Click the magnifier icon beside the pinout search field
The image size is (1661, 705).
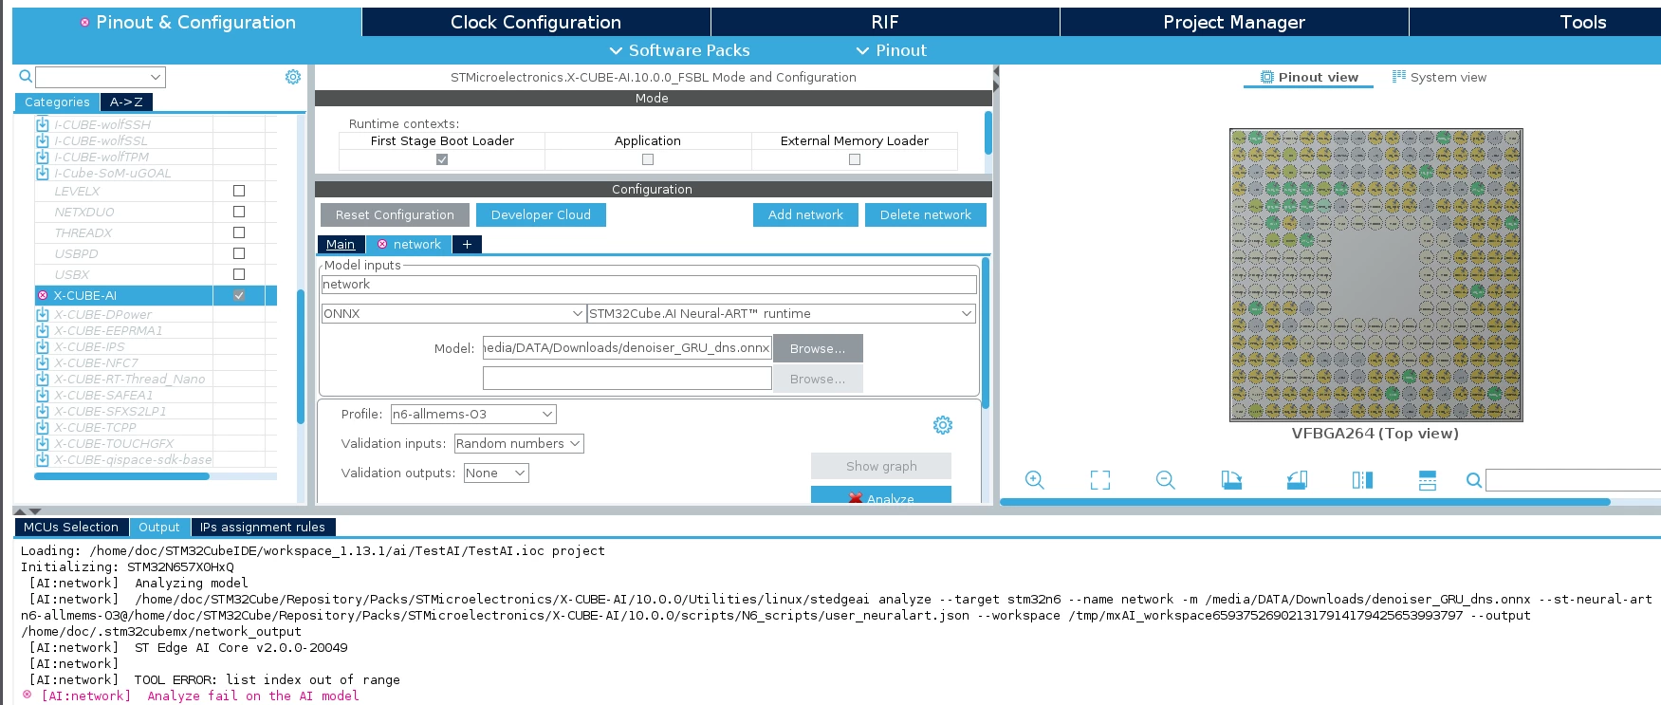pyautogui.click(x=1474, y=480)
